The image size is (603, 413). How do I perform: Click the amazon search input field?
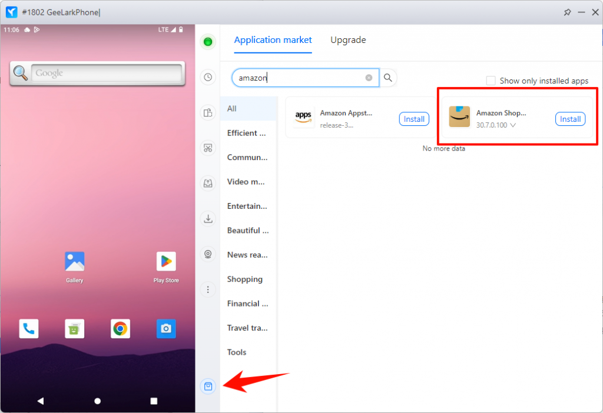306,78
